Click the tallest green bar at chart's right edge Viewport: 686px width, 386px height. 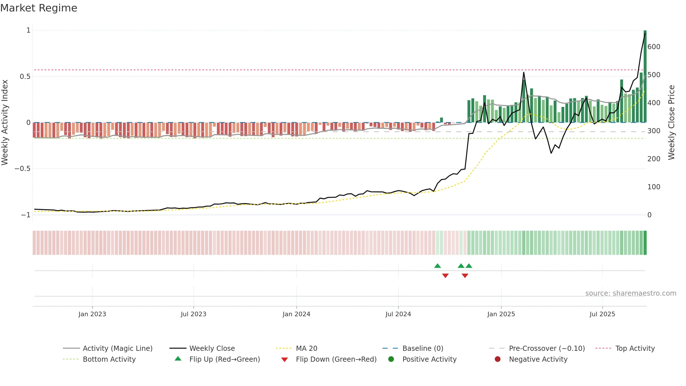(x=645, y=76)
